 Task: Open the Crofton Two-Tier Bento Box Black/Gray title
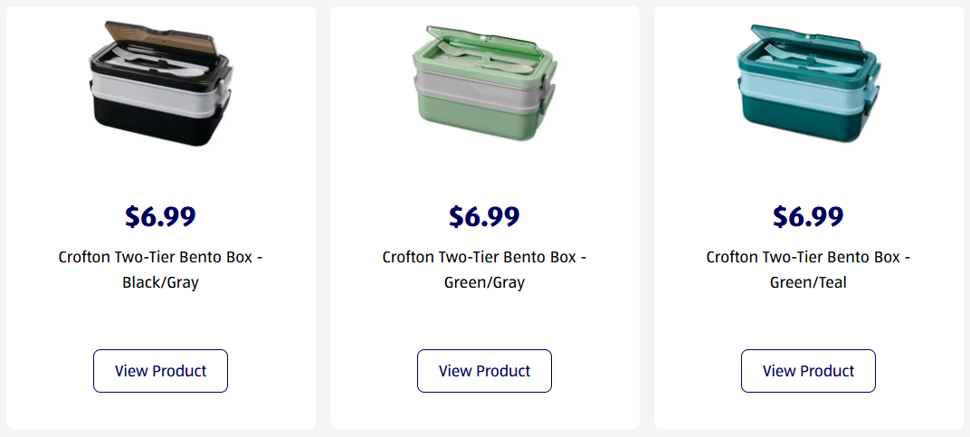coord(161,270)
